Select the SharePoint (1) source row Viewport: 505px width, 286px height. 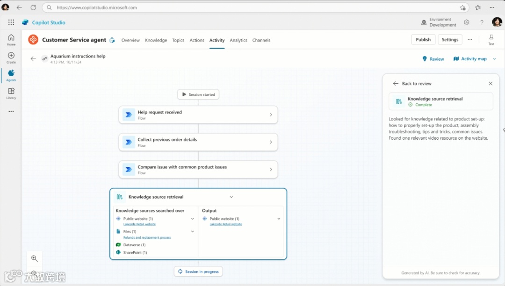(131, 252)
